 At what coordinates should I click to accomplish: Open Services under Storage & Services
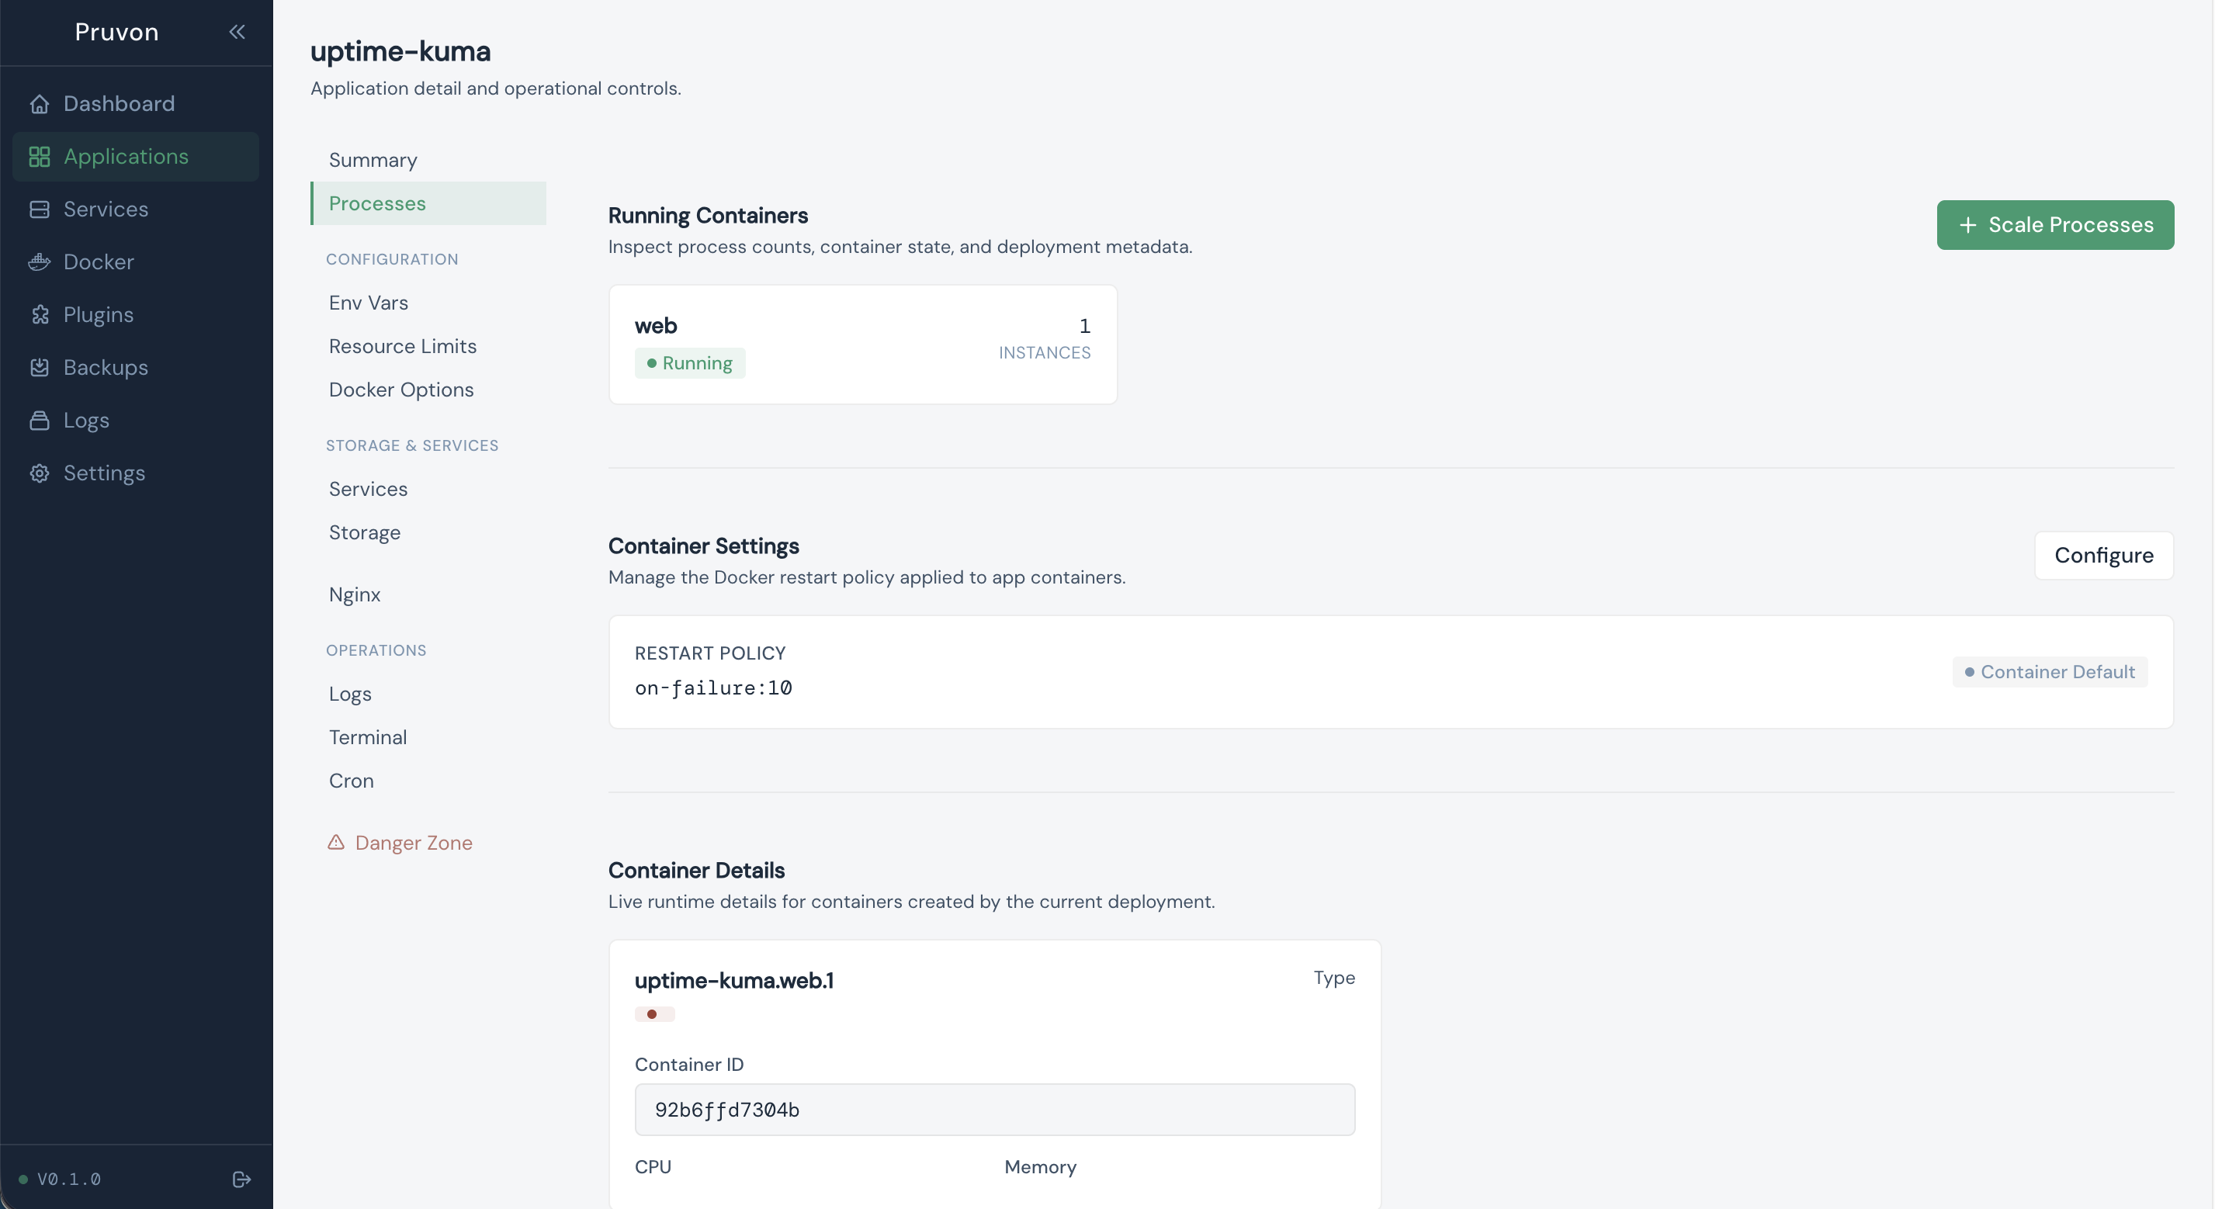pos(428,490)
